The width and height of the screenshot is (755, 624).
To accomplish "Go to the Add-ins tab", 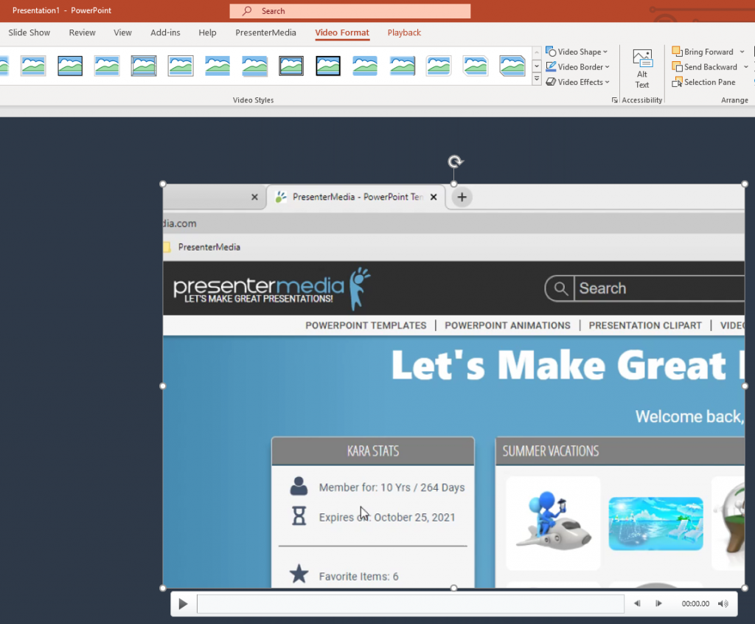I will pyautogui.click(x=165, y=32).
